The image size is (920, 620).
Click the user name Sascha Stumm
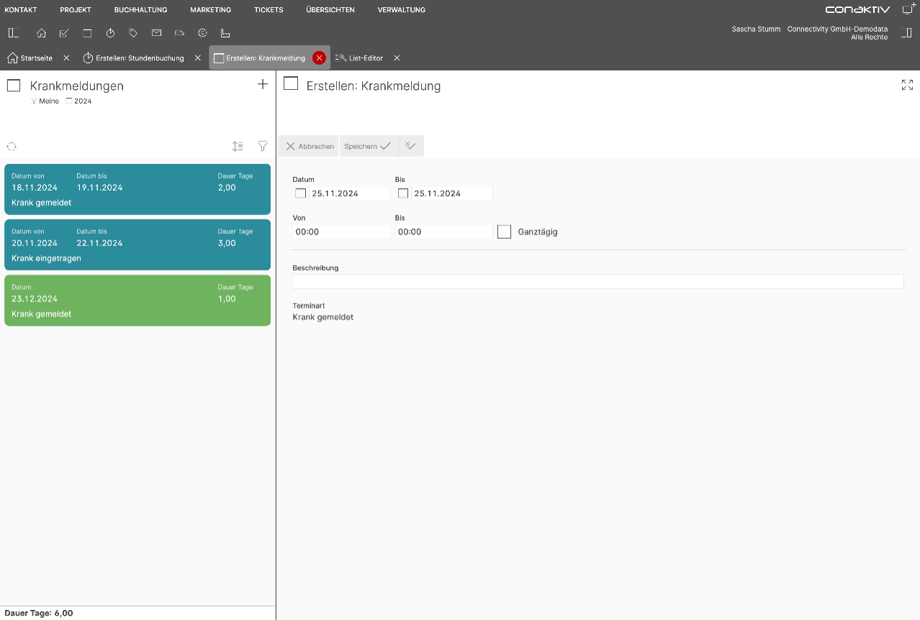[x=756, y=29]
